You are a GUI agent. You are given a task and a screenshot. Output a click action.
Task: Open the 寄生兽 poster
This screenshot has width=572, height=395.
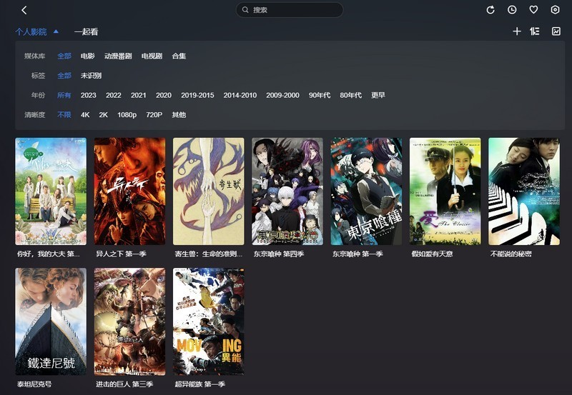click(208, 191)
